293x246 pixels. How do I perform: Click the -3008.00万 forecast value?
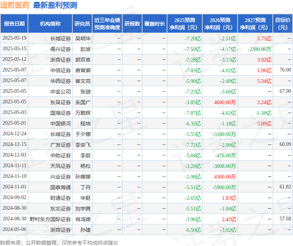click(224, 166)
